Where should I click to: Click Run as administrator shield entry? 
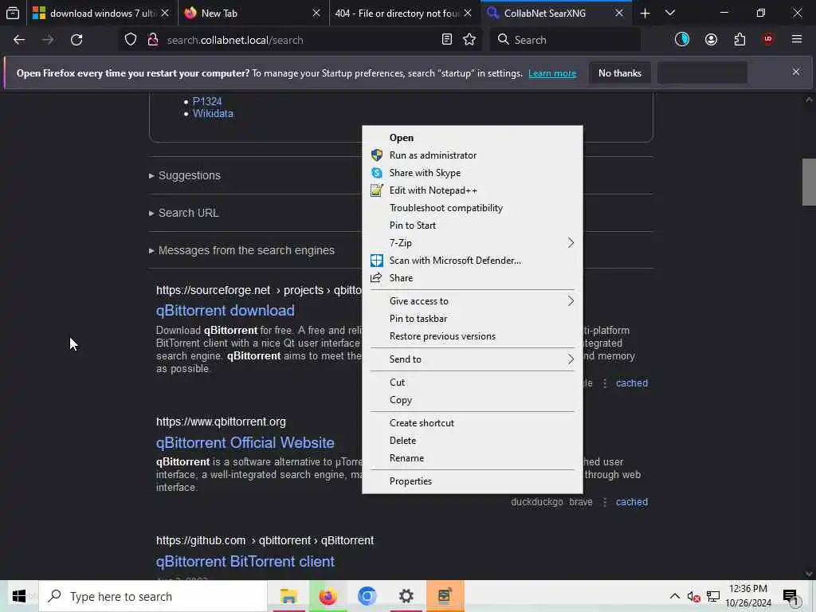pyautogui.click(x=473, y=155)
